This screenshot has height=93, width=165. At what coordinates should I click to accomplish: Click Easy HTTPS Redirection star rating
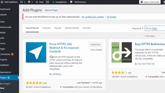(x=119, y=73)
